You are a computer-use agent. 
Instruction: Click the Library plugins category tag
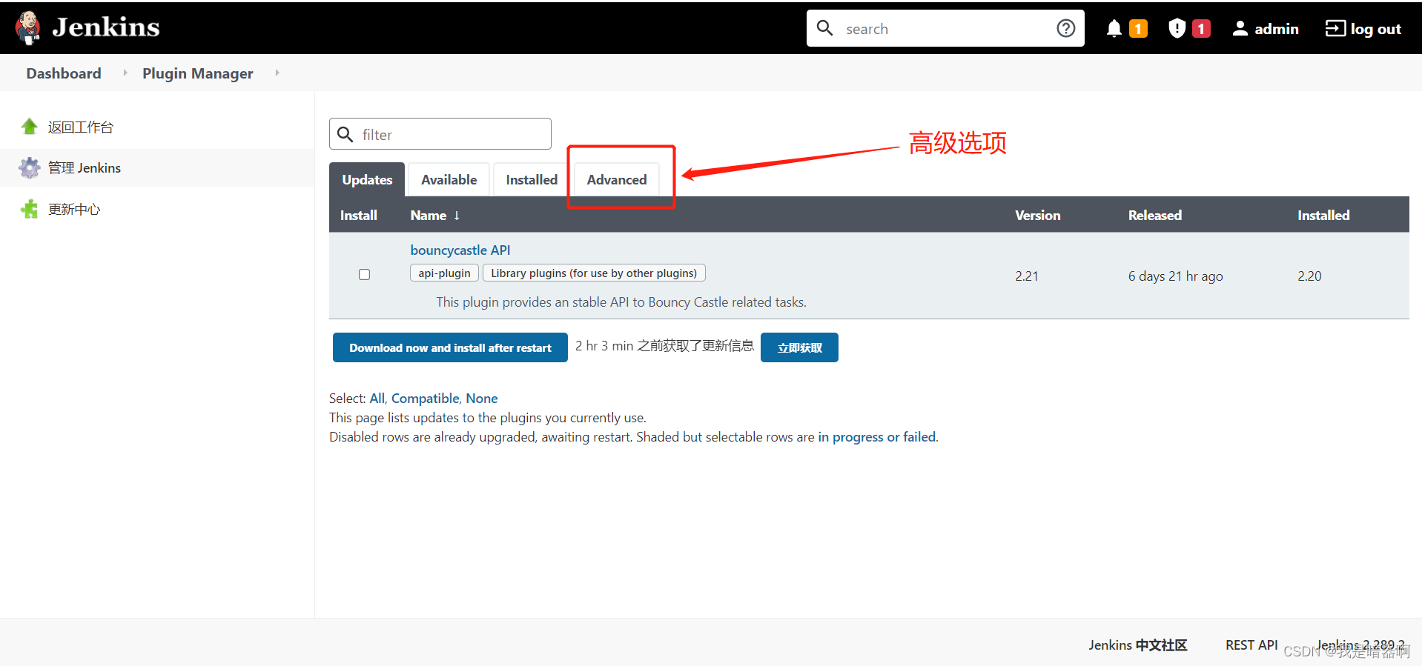coord(594,273)
